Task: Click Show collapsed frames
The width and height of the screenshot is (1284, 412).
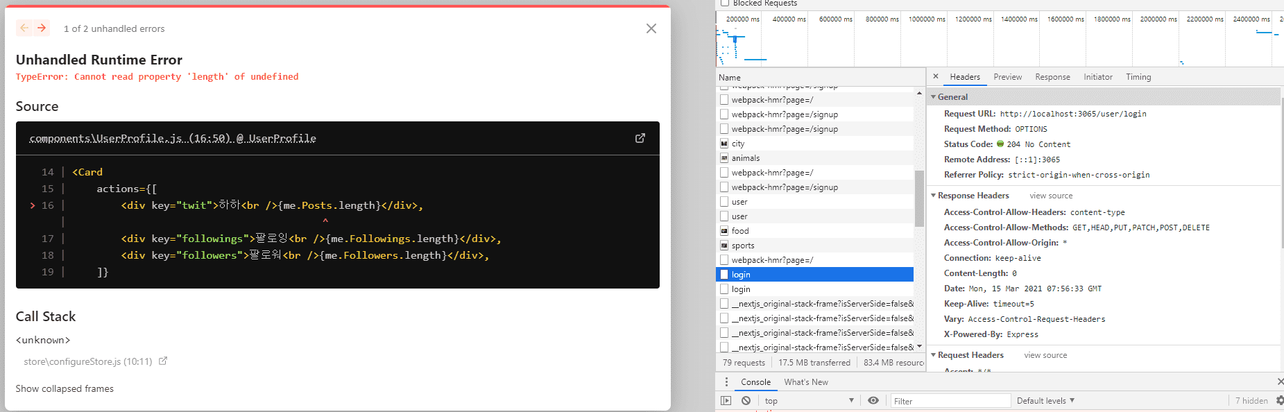Action: click(65, 388)
